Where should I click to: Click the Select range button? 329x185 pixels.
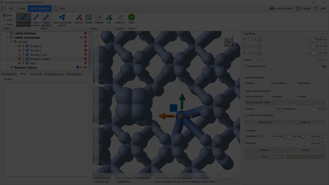coord(265,122)
